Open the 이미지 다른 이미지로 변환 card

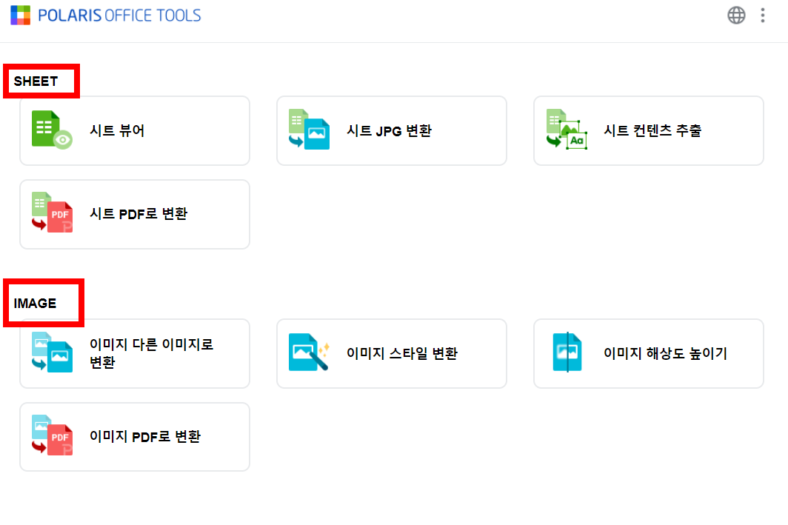[x=135, y=353]
